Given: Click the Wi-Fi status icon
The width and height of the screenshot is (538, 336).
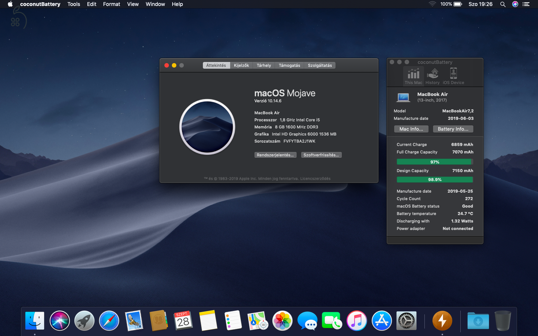Looking at the screenshot, I should point(432,4).
